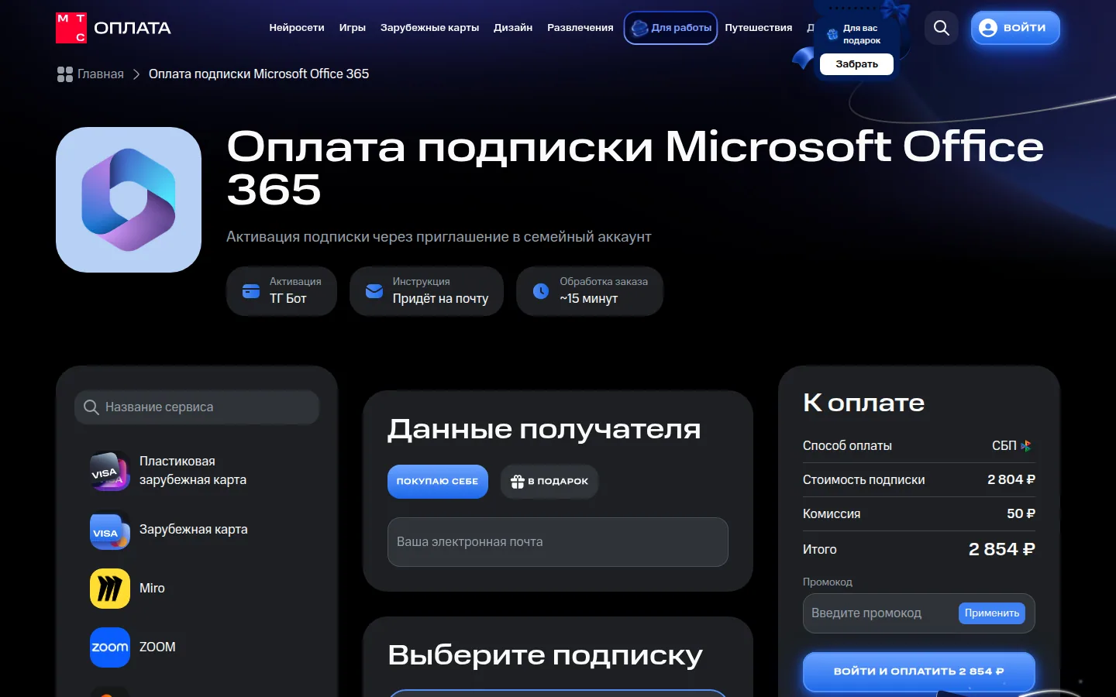Image resolution: width=1116 pixels, height=697 pixels.
Task: Select the Miro service icon
Action: (110, 589)
